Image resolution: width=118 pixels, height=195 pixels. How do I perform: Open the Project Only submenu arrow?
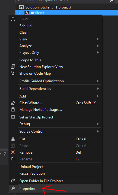click(x=98, y=53)
